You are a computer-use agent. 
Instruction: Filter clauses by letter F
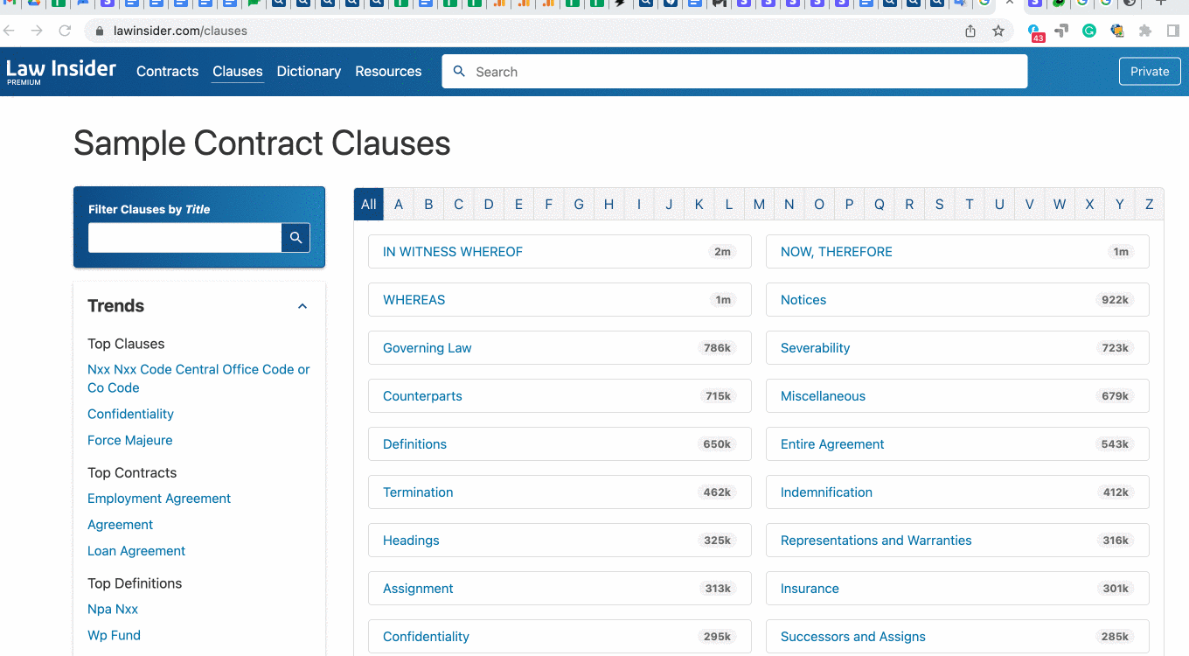549,205
